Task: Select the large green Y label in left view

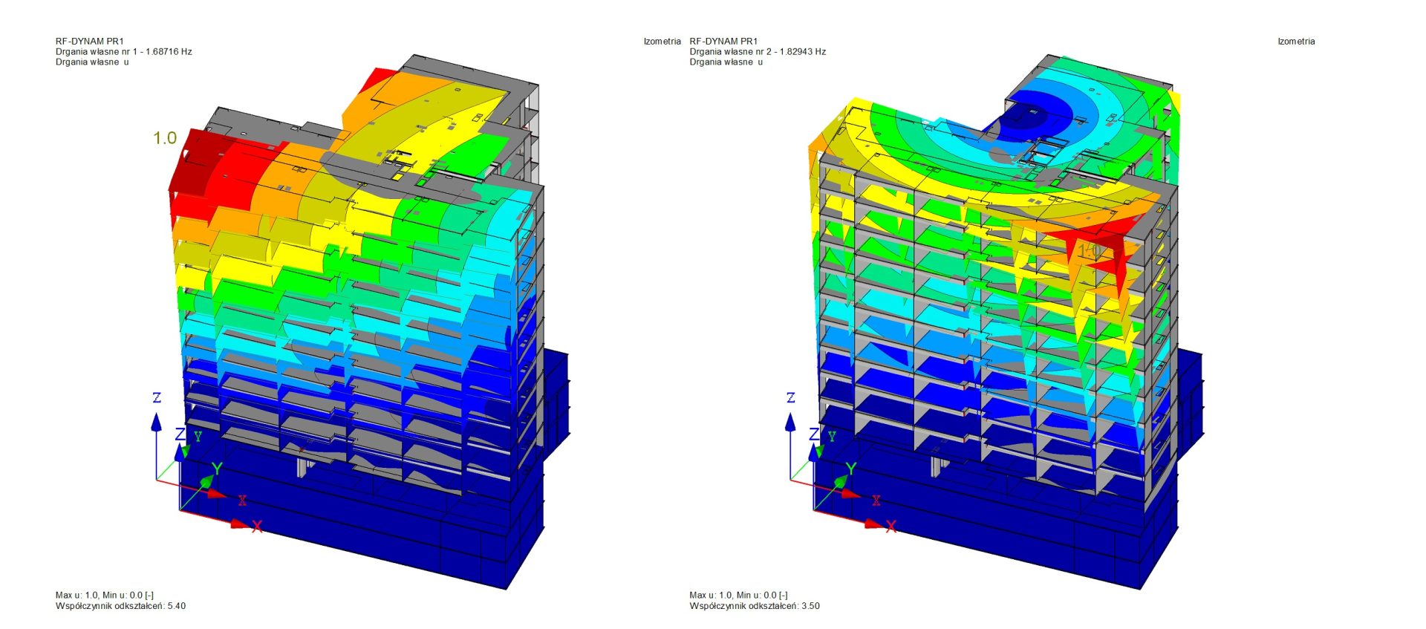Action: click(x=217, y=469)
